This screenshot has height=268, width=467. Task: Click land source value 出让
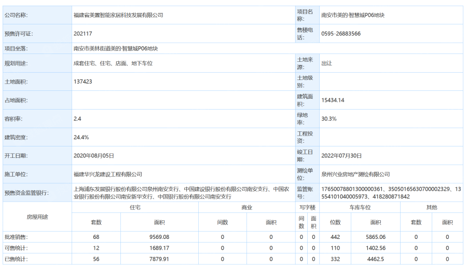(x=326, y=63)
